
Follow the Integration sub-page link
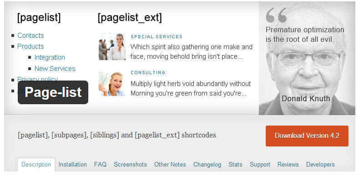click(50, 57)
